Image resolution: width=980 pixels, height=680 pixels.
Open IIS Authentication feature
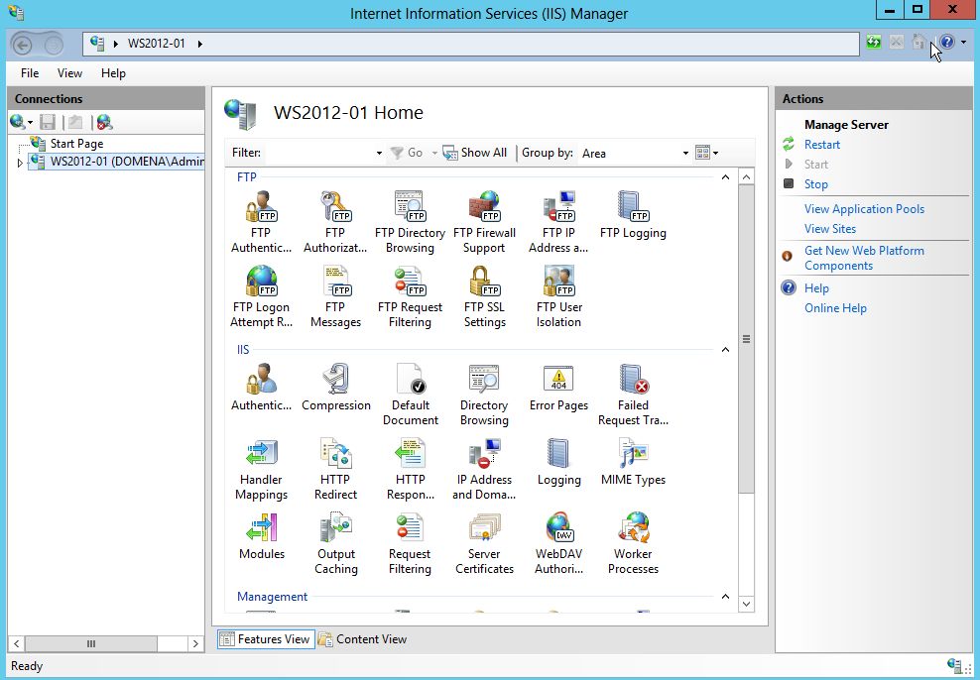pyautogui.click(x=261, y=388)
